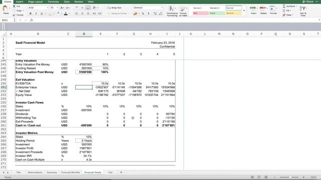Open the borders dropdown arrow
Image resolution: width=321 pixels, height=180 pixels.
click(54, 13)
